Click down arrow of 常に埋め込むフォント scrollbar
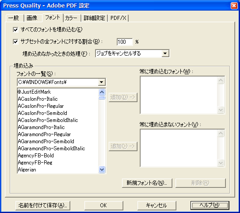Image resolution: width=240 pixels, height=213 pixels. (221, 110)
